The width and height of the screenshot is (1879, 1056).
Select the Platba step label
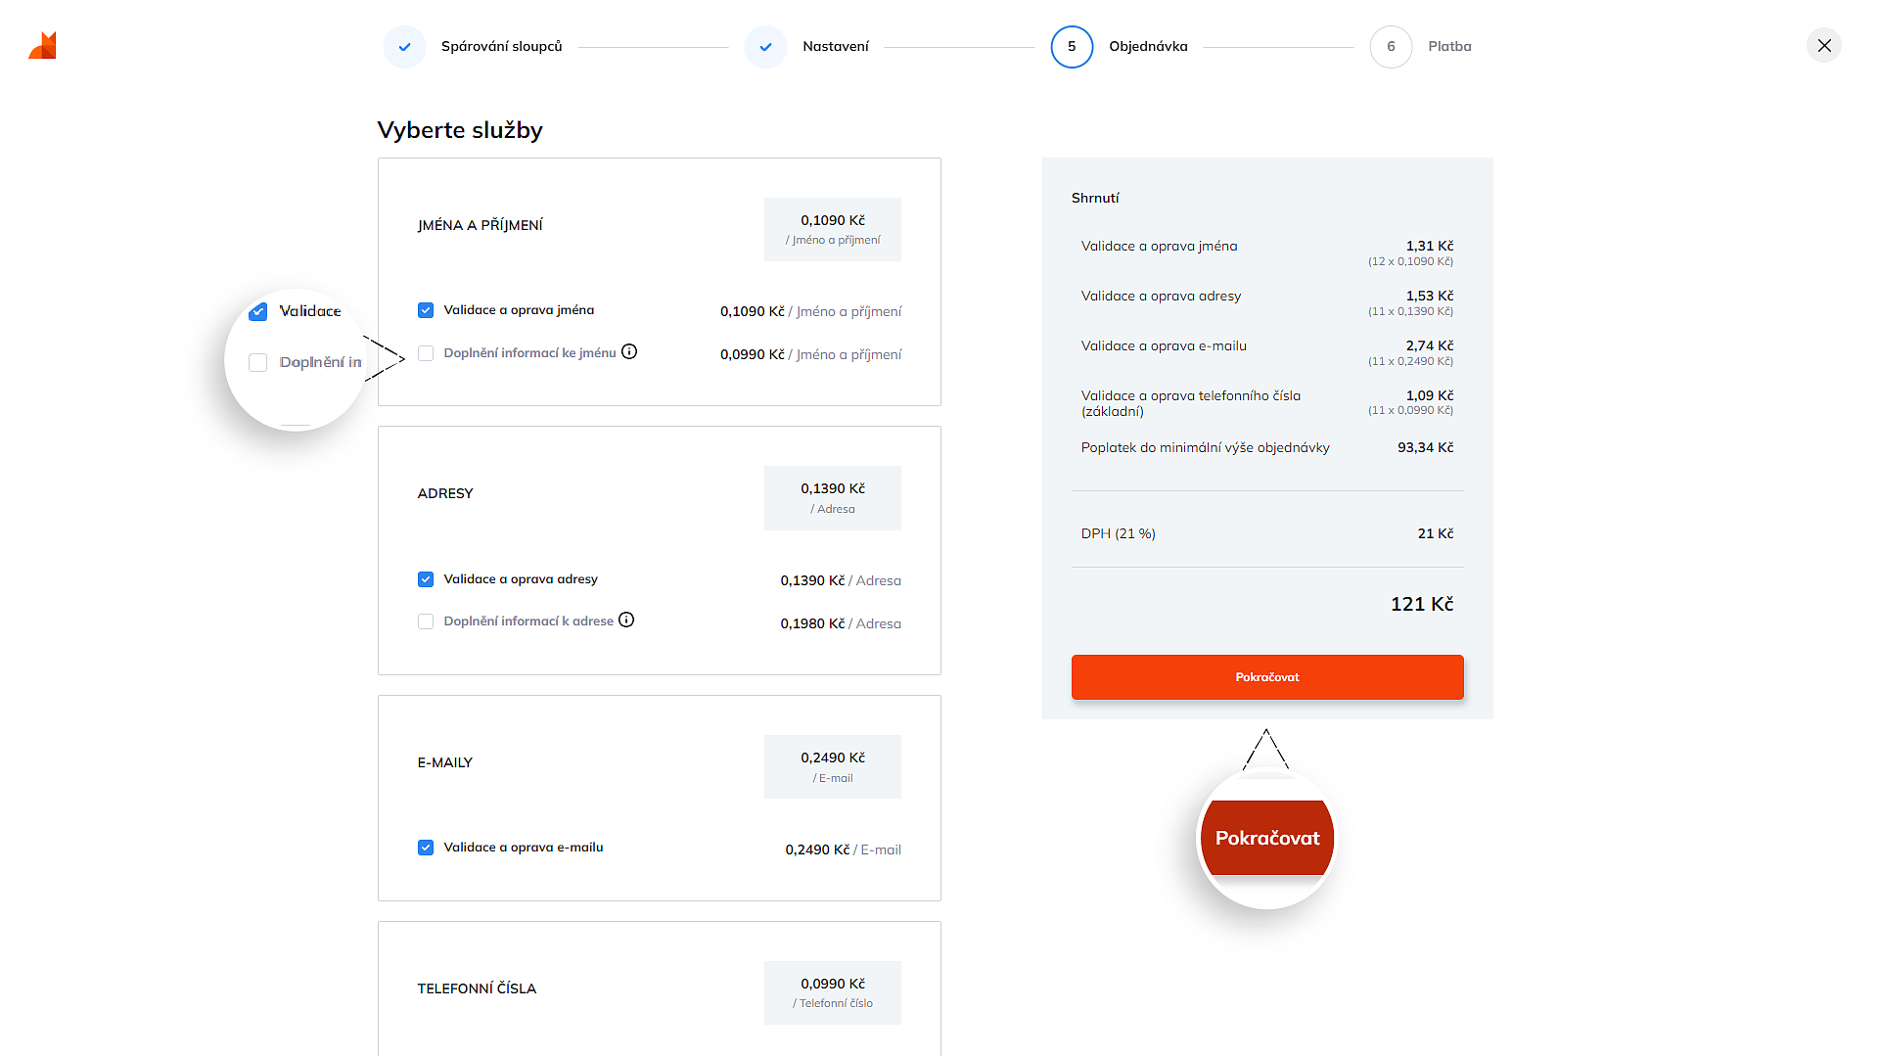1449,47
